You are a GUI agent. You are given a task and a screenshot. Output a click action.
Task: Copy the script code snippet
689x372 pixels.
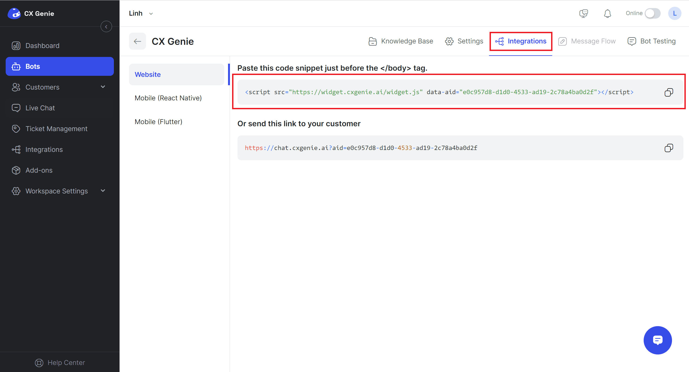[x=668, y=92]
